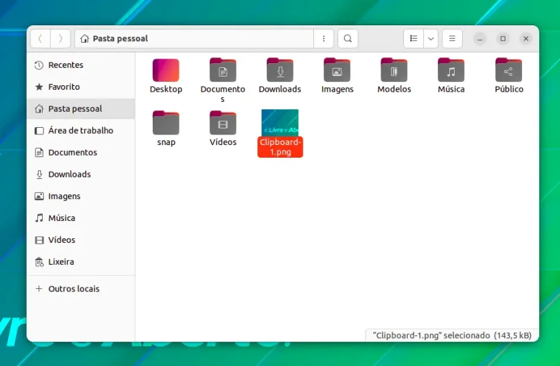Open Vídeos in the sidebar

click(81, 240)
